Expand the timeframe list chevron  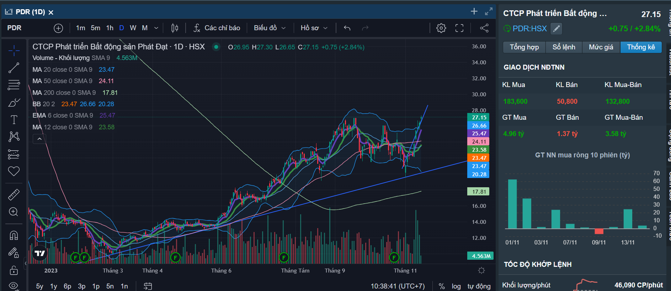pos(156,28)
